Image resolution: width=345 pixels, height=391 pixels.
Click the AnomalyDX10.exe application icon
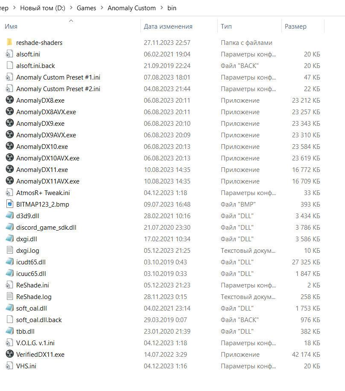tap(9, 146)
